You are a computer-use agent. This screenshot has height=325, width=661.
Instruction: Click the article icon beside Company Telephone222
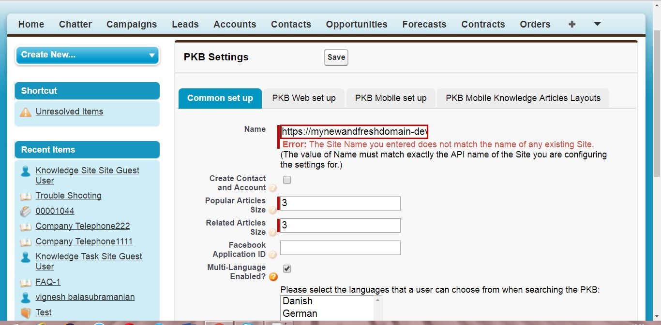[26, 226]
